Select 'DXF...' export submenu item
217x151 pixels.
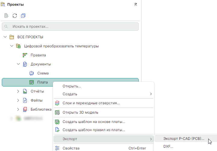pyautogui.click(x=186, y=146)
